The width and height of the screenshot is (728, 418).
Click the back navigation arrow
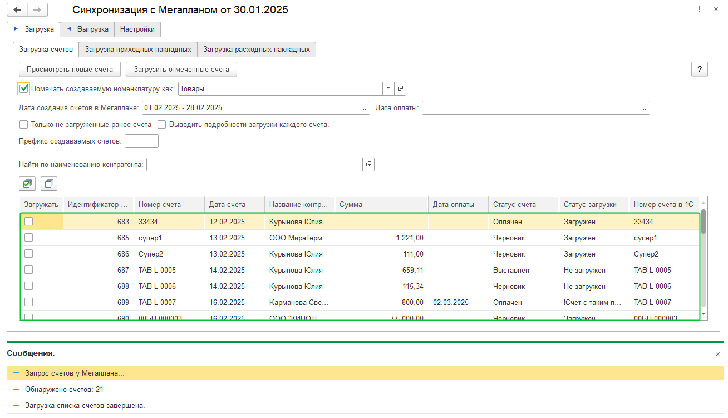coord(17,10)
